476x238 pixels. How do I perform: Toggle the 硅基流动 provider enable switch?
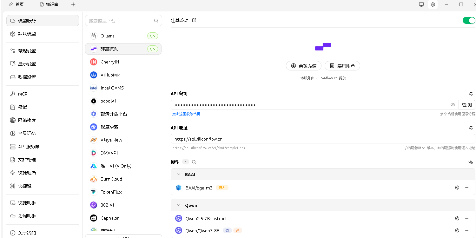pos(469,21)
